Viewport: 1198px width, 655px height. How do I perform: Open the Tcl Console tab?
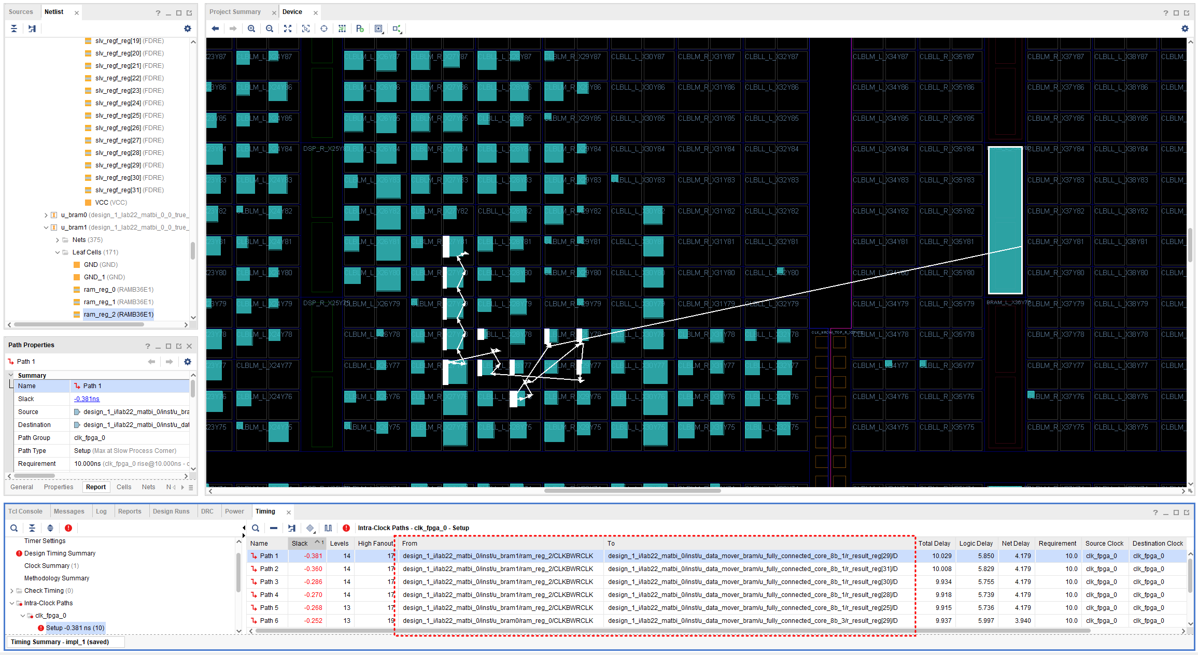tap(25, 511)
